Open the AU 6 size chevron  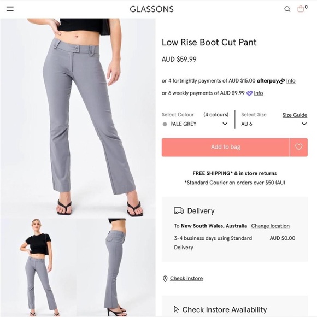tap(304, 124)
